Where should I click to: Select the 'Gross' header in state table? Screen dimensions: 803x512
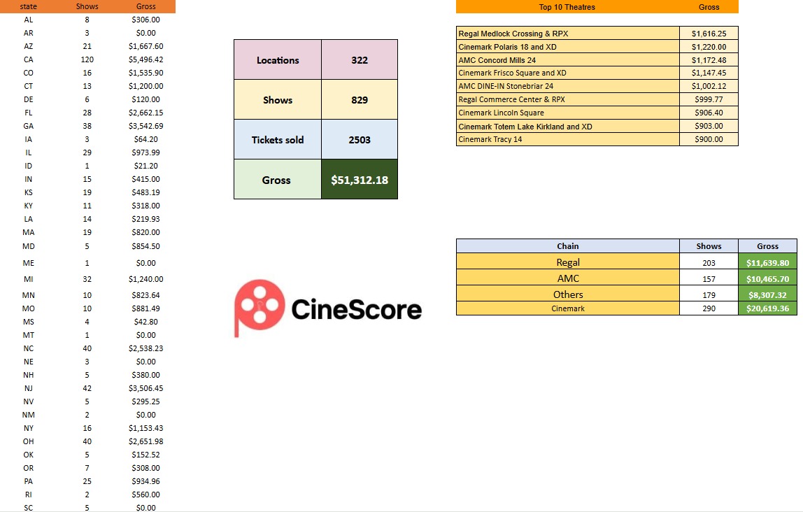[x=146, y=7]
